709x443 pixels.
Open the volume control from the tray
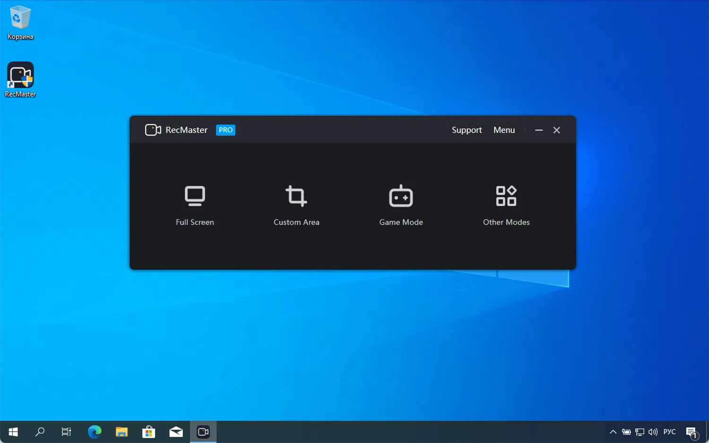pos(653,432)
